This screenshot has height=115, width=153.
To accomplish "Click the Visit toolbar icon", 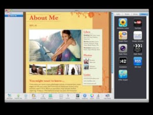I will 26,96.
